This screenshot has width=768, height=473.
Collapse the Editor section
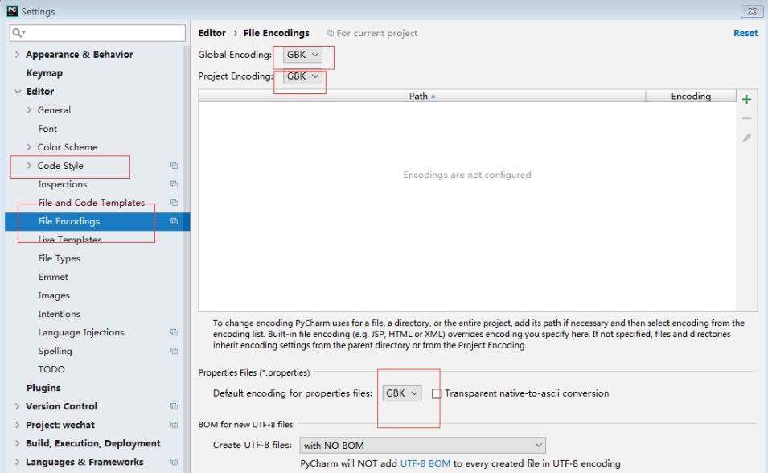pyautogui.click(x=18, y=92)
